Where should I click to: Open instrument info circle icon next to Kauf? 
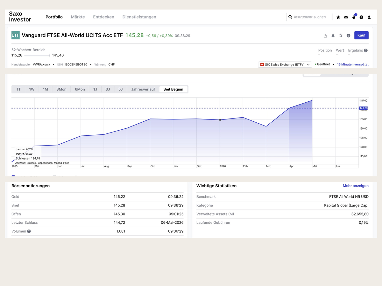[348, 36]
